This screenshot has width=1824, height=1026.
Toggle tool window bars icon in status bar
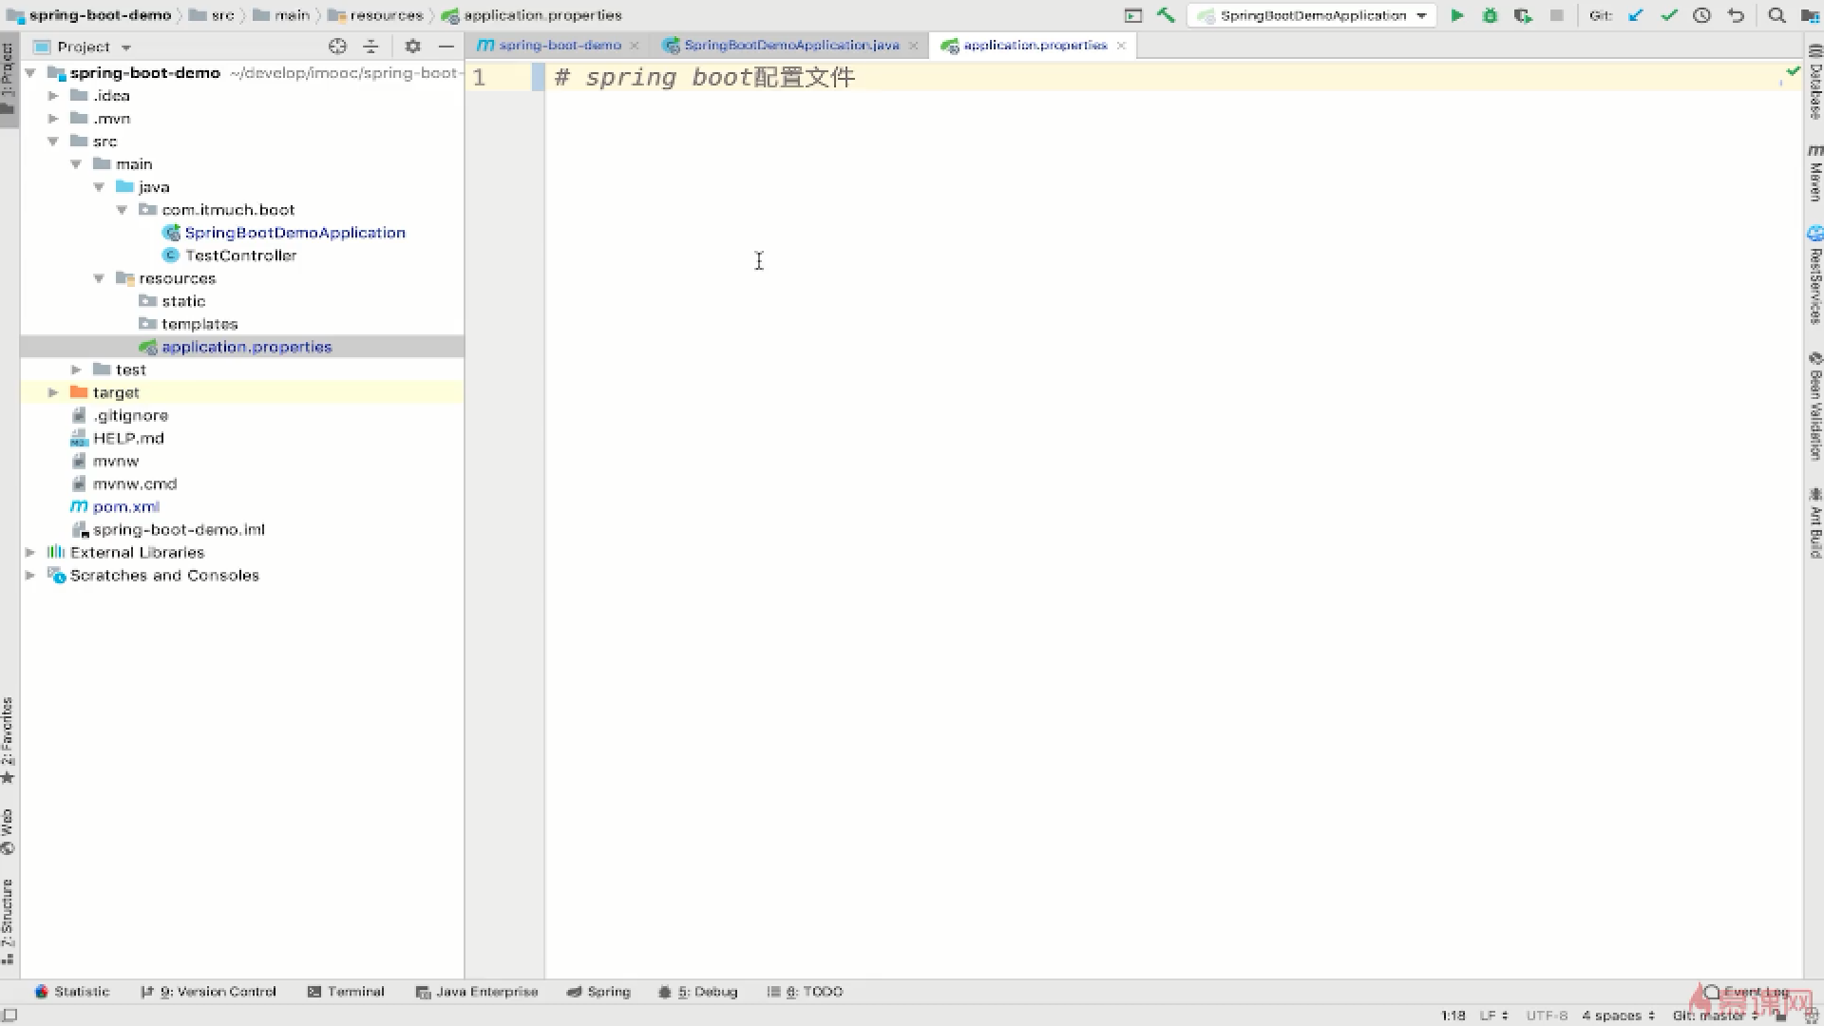click(9, 1015)
